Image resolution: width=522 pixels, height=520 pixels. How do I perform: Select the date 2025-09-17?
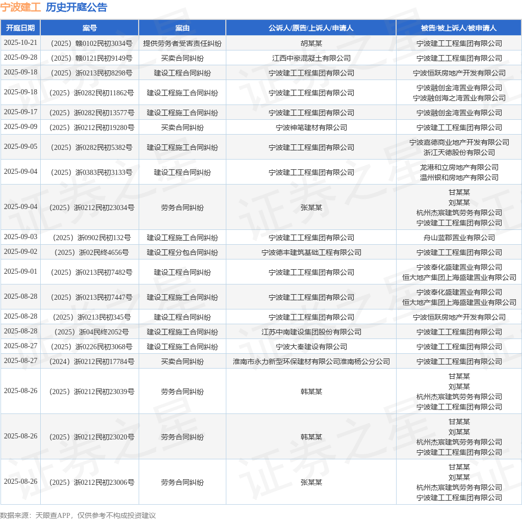20,112
